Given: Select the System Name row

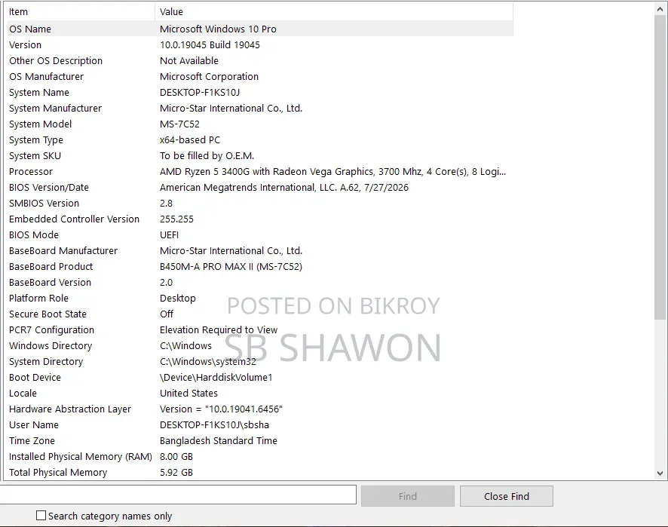Looking at the screenshot, I should click(260, 93).
